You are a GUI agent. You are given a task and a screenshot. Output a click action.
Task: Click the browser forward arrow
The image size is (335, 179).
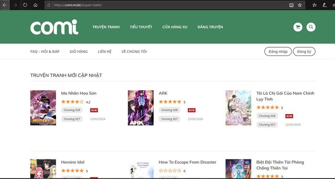(15, 5)
